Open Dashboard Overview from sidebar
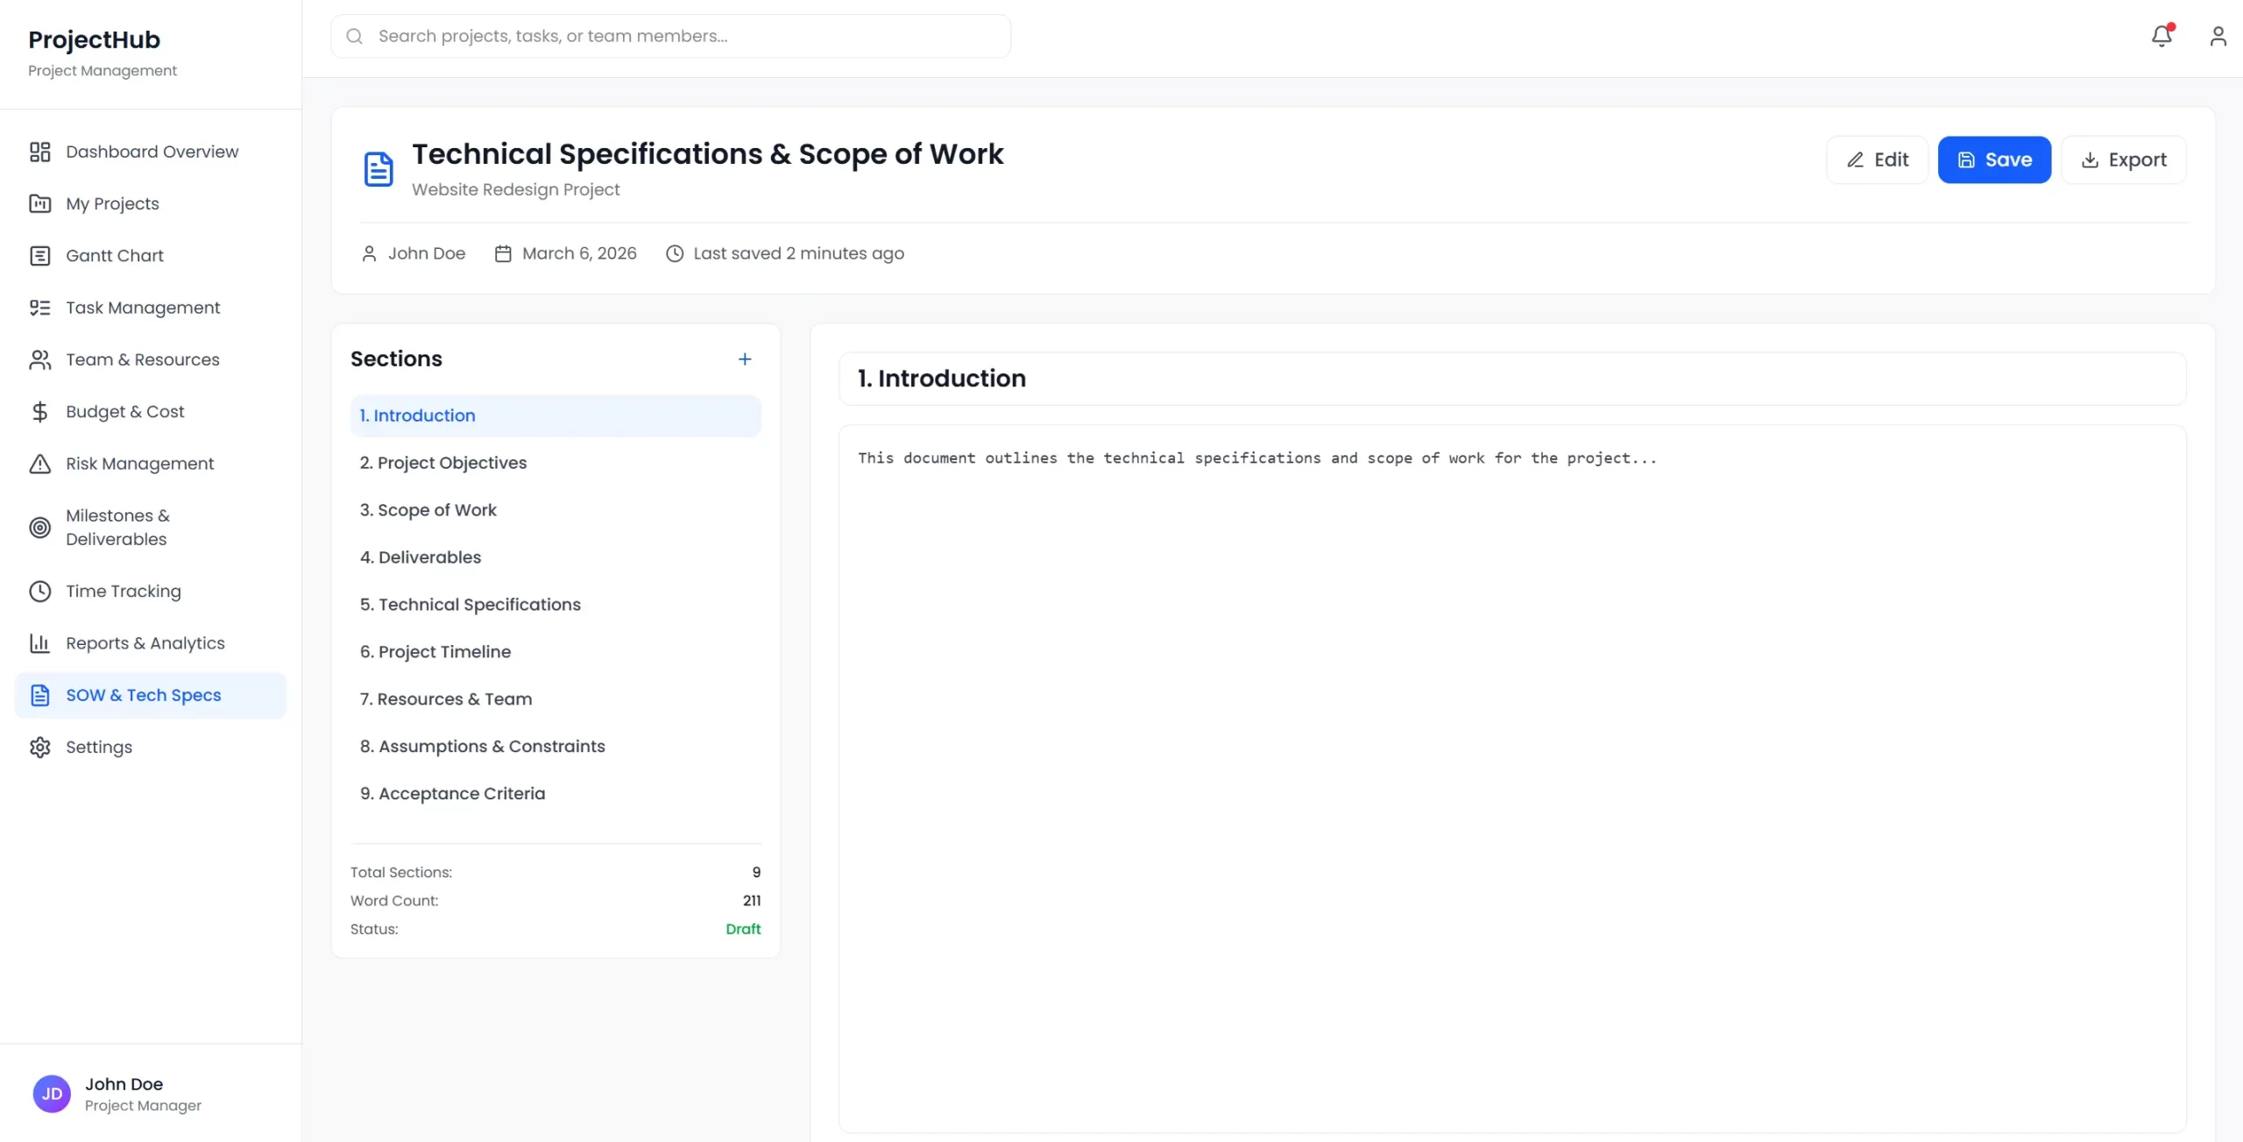 pos(151,152)
